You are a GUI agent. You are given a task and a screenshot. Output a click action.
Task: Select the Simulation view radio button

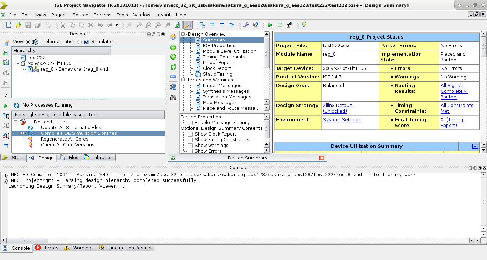pyautogui.click(x=80, y=42)
